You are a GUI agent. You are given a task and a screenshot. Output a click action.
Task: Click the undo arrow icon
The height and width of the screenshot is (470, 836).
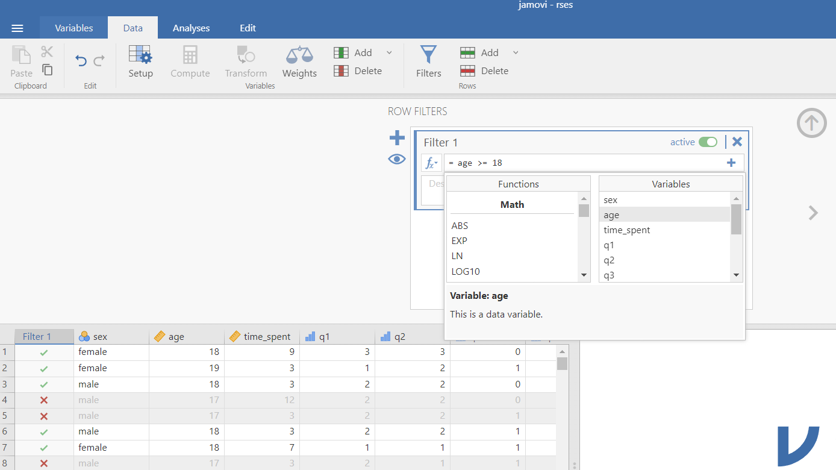pyautogui.click(x=81, y=60)
